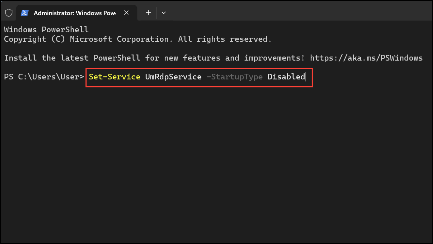Click the 'Windows PowerShell' header line
Image resolution: width=433 pixels, height=244 pixels.
pos(46,30)
